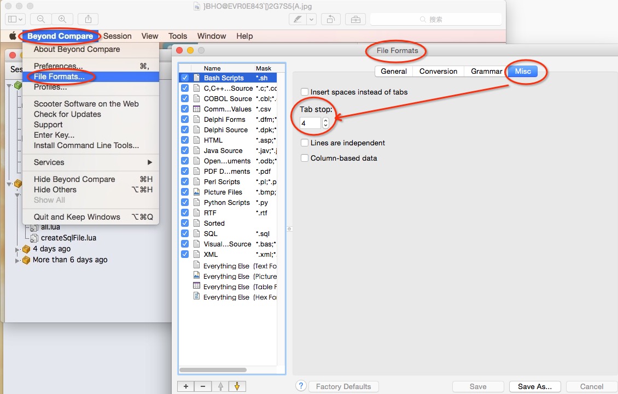618x394 pixels.
Task: Open the sidebar view dropdown in Preview
Action: [20, 19]
